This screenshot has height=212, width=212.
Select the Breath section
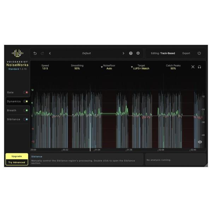(12, 110)
